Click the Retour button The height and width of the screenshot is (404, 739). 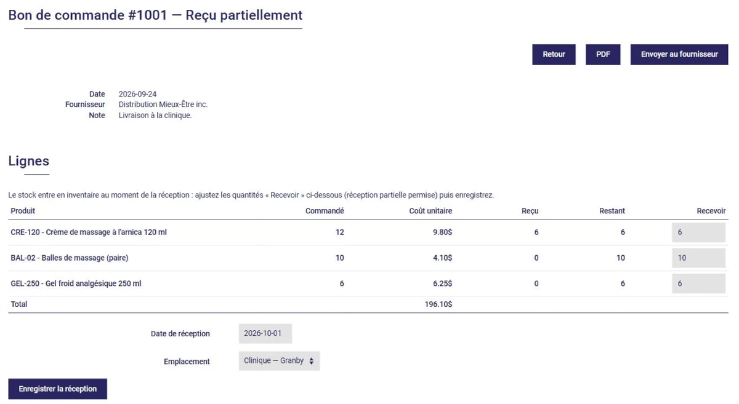point(554,54)
